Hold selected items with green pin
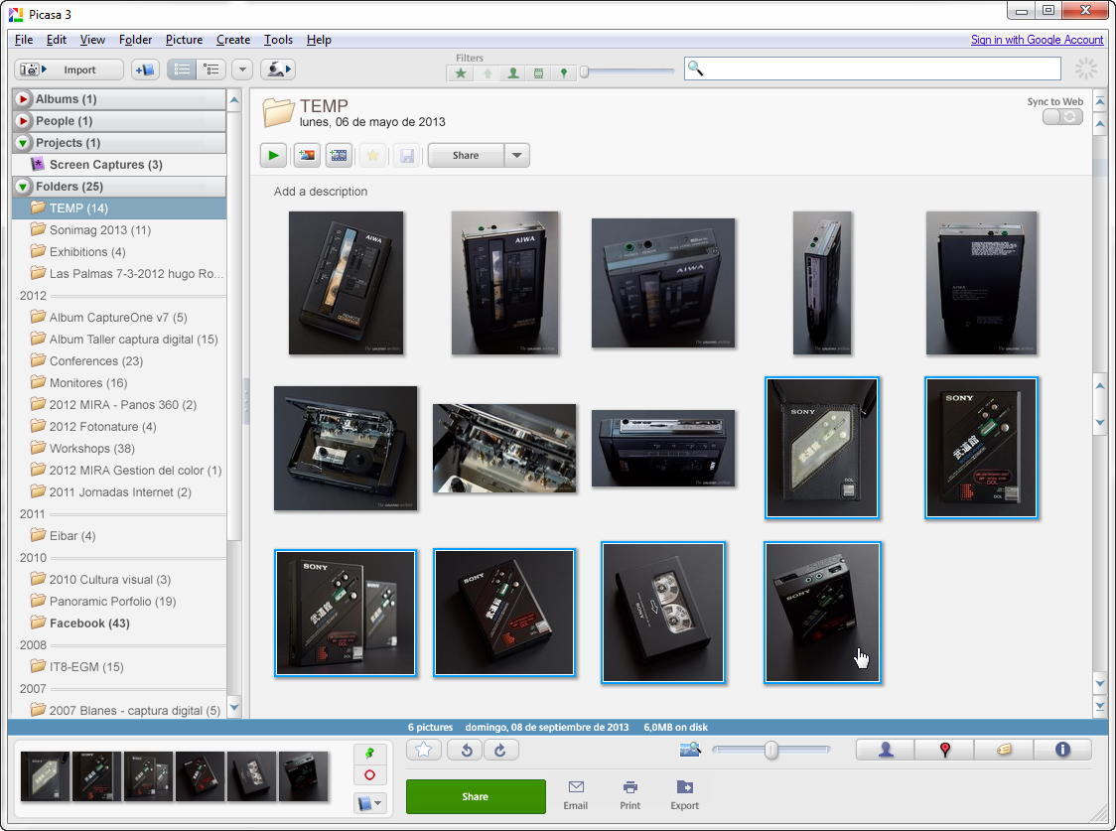The image size is (1116, 831). [x=369, y=754]
